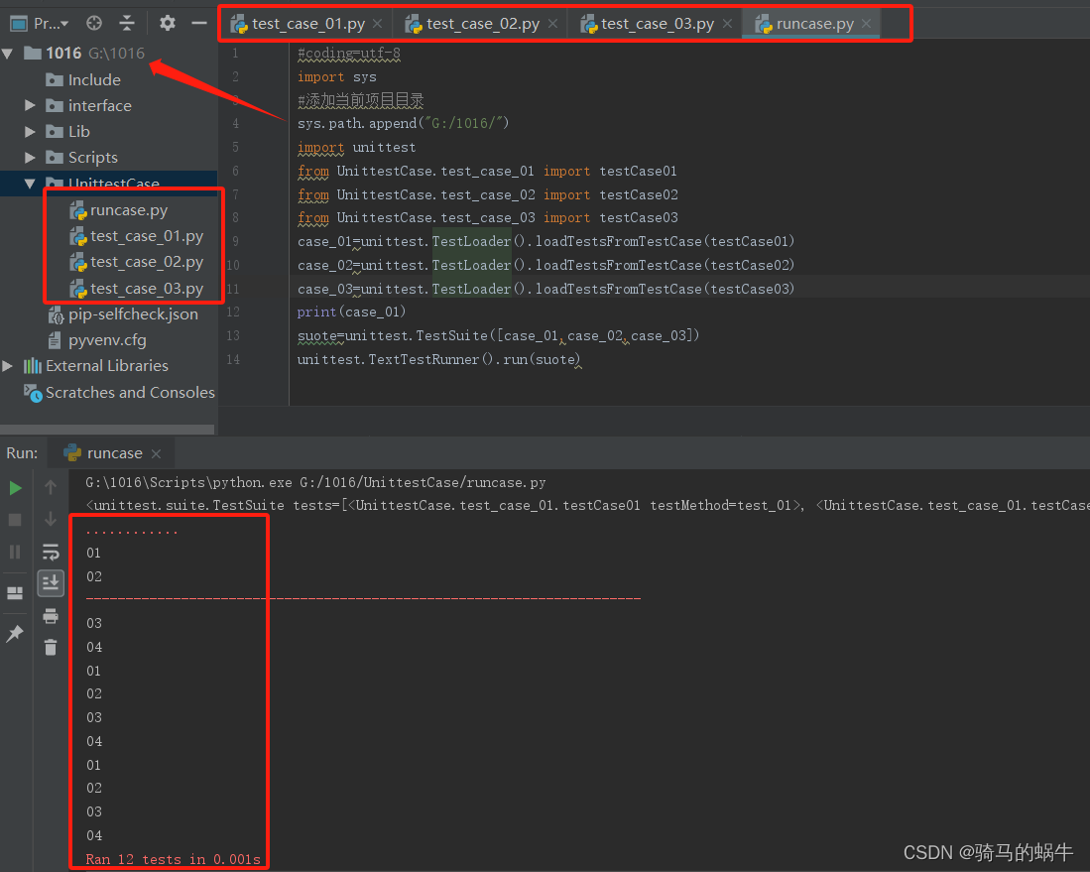
Task: Click the Scripts folder name
Action: coord(93,157)
